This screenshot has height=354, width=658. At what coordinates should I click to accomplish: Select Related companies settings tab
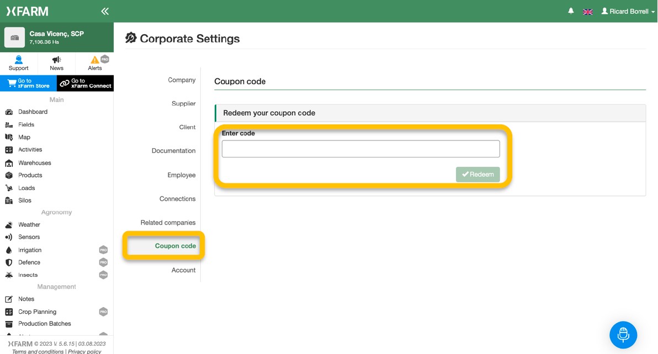(168, 222)
